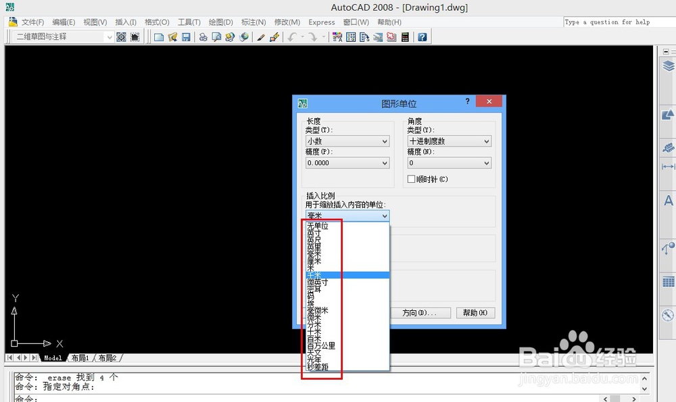
Task: Open the angle precision 0 dropdown
Action: point(450,163)
